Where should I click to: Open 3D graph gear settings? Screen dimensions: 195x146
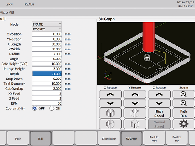coord(184,124)
